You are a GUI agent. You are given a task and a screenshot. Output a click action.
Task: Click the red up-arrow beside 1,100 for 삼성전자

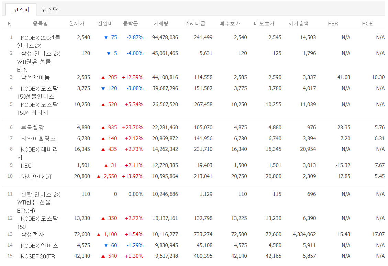click(99, 235)
